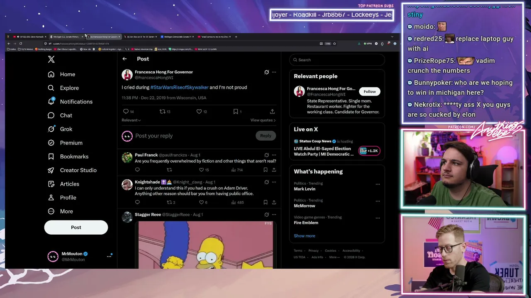Open the #StarWarsRiseofSkywalker hashtag
The image size is (531, 298).
click(180, 87)
